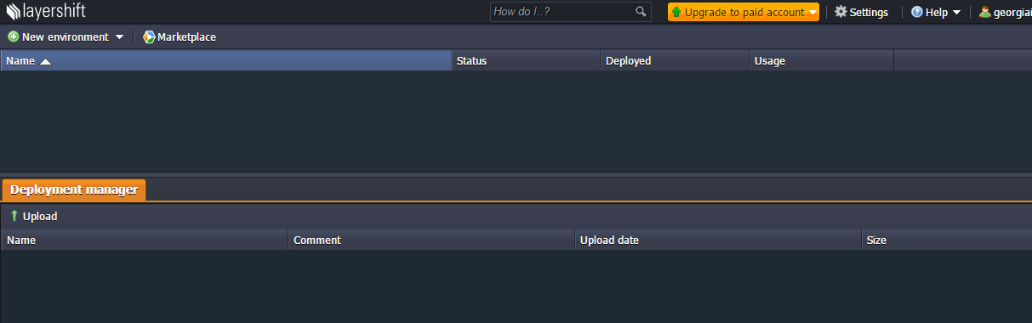This screenshot has width=1032, height=323.
Task: Click the search magnifier icon
Action: (x=641, y=12)
